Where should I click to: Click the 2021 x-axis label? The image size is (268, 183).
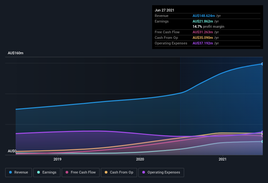[223, 159]
